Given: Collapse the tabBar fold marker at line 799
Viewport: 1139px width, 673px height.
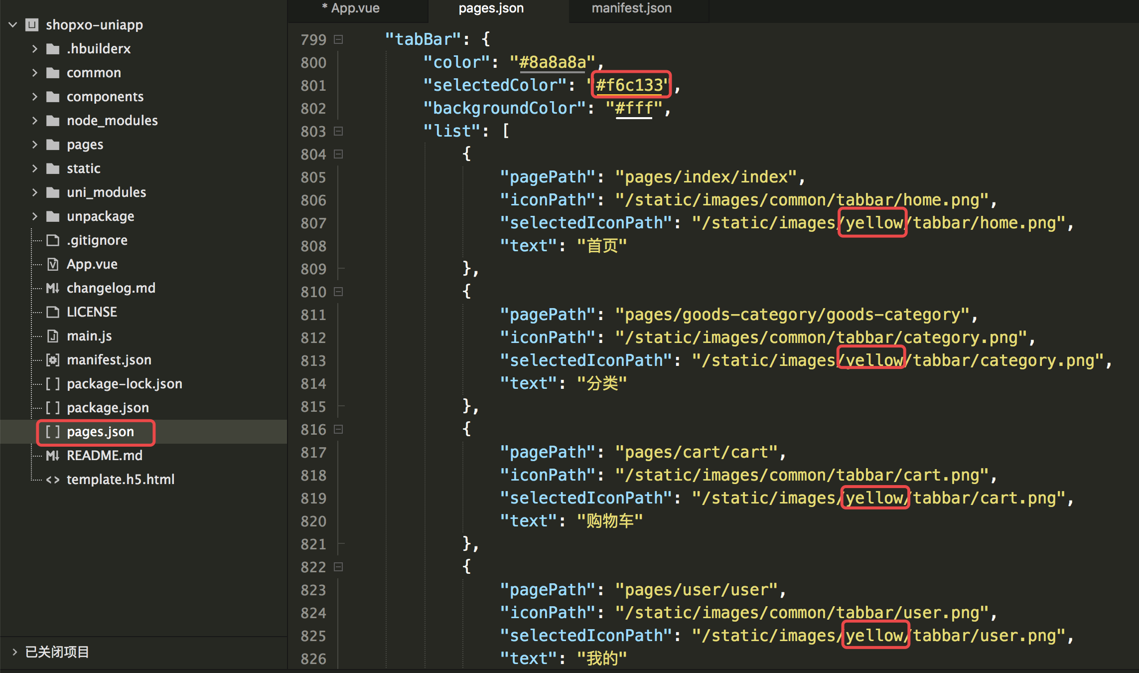Looking at the screenshot, I should pyautogui.click(x=338, y=39).
